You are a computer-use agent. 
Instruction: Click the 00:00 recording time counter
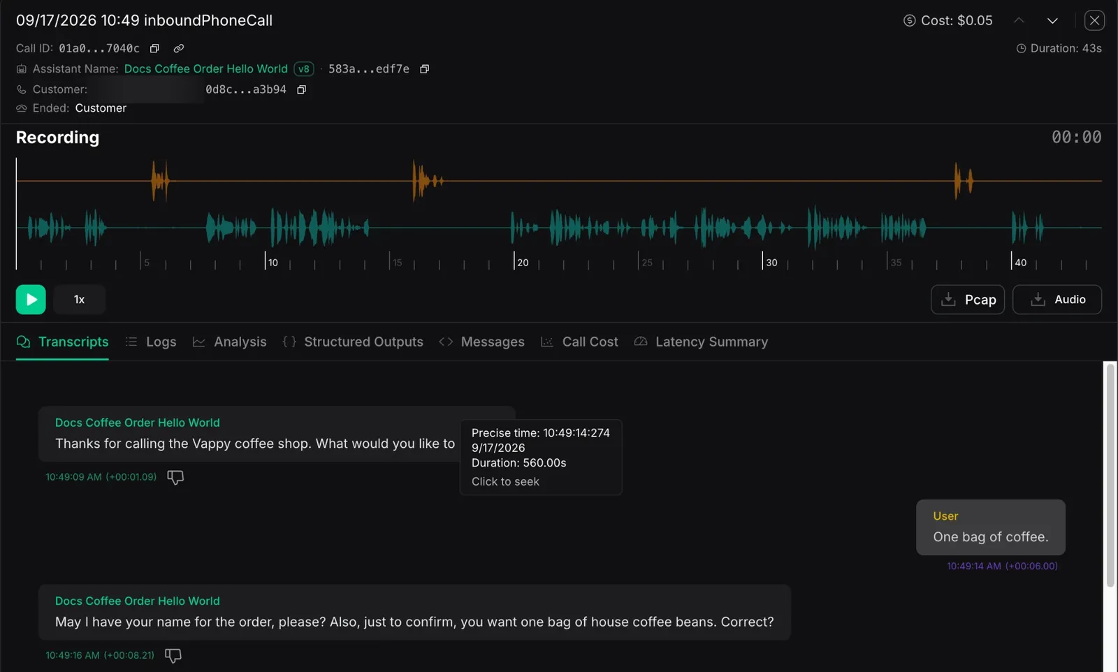[1076, 137]
